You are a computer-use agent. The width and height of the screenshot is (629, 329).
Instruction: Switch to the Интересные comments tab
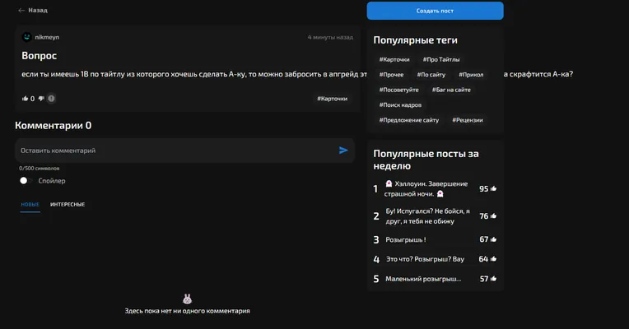click(68, 204)
